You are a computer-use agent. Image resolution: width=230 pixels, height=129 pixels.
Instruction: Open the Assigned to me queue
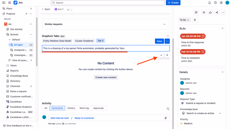[x=21, y=50]
